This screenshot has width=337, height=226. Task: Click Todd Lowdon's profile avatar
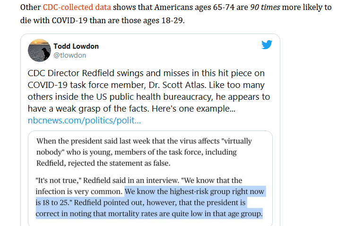tap(40, 50)
